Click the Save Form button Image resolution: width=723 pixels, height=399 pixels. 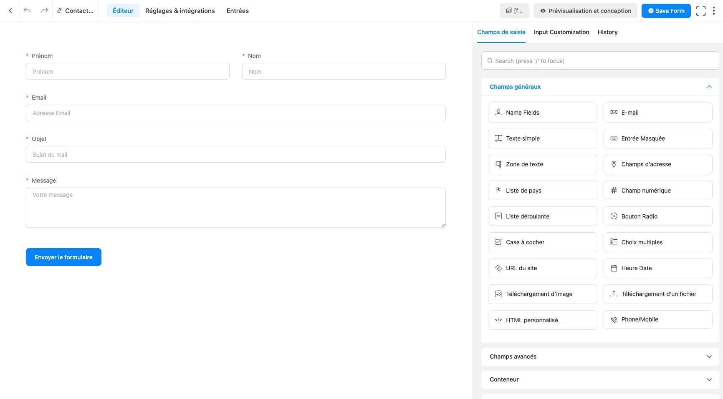(x=666, y=10)
